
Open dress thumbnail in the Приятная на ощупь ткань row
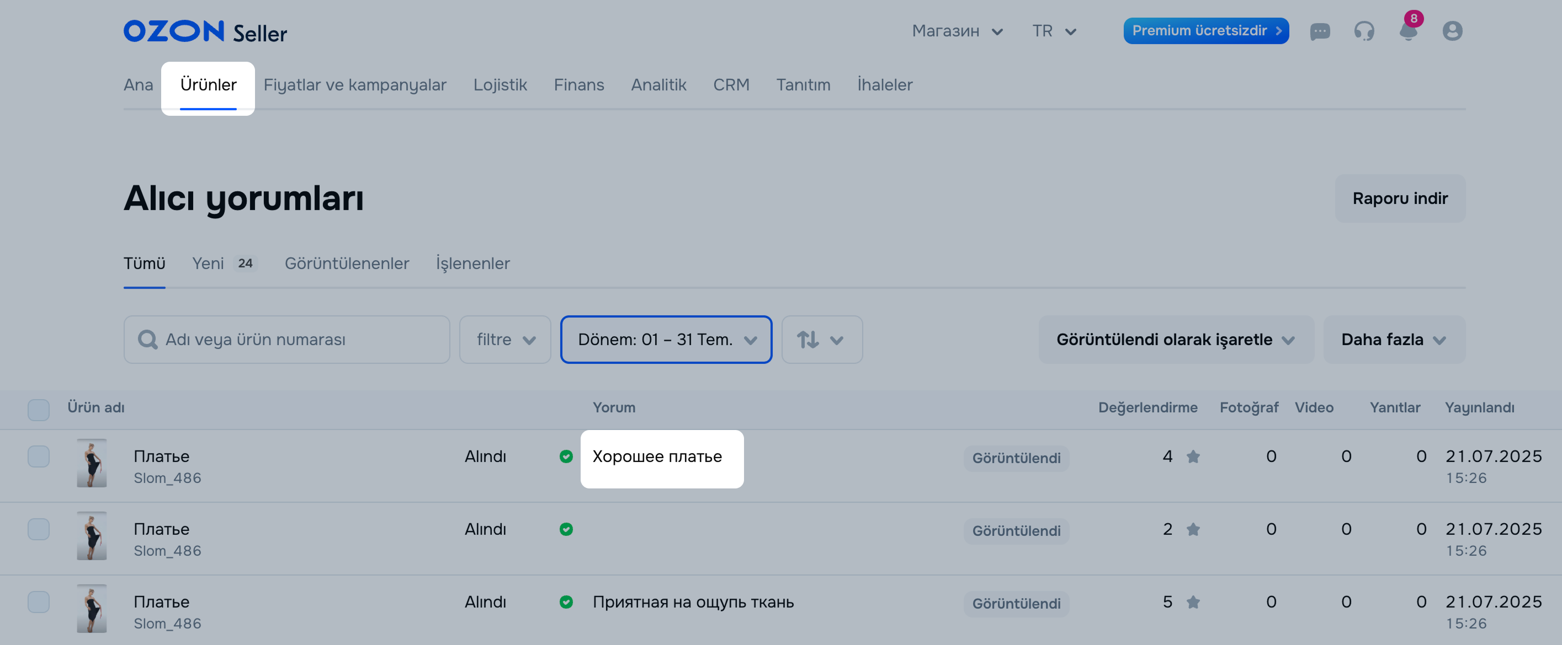92,609
